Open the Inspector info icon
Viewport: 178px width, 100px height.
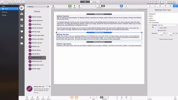click(x=160, y=2)
